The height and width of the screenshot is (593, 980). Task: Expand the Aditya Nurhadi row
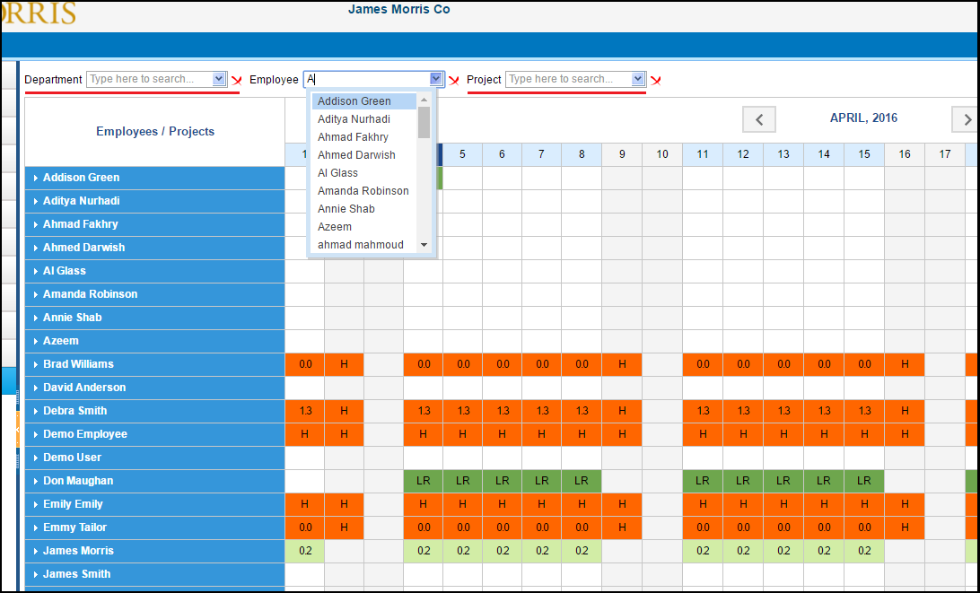36,201
